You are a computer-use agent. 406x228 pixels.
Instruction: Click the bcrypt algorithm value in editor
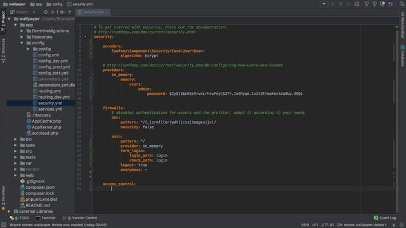coord(152,56)
